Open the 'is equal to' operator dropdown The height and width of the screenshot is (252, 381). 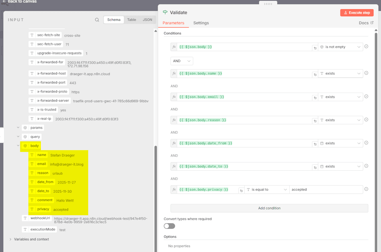pyautogui.click(x=267, y=190)
